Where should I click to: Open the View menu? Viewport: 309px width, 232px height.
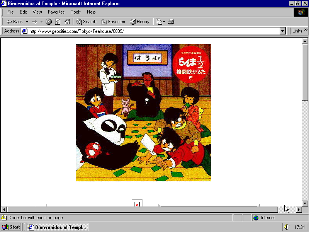37,12
